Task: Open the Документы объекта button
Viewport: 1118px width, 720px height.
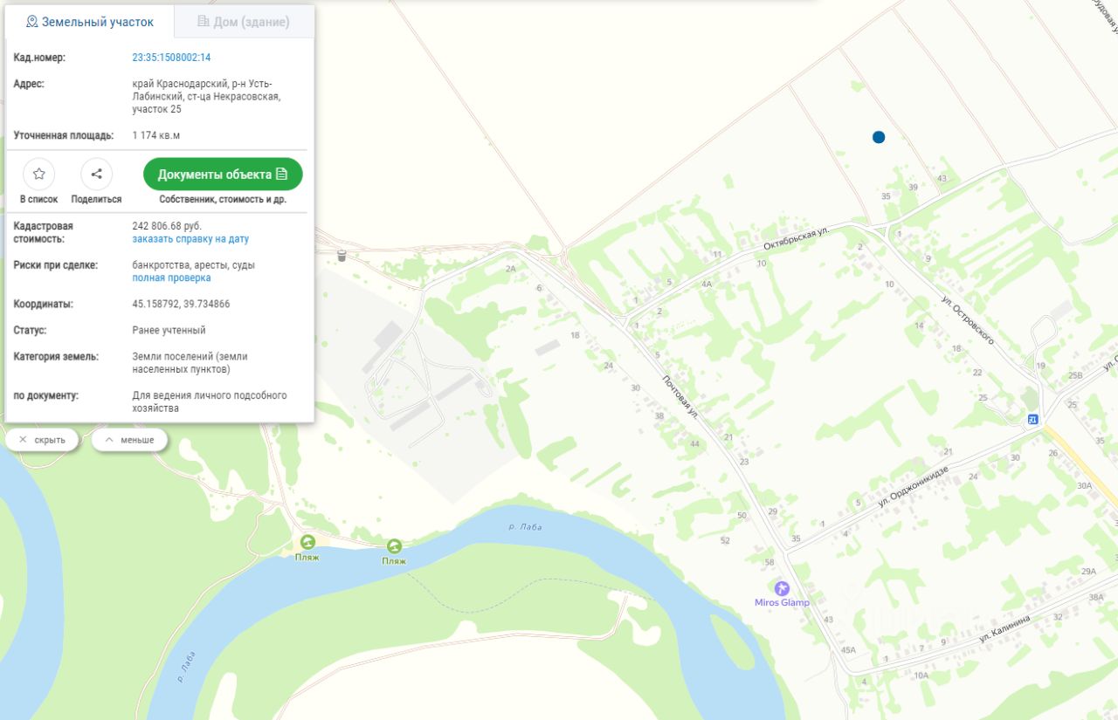Action: (223, 175)
